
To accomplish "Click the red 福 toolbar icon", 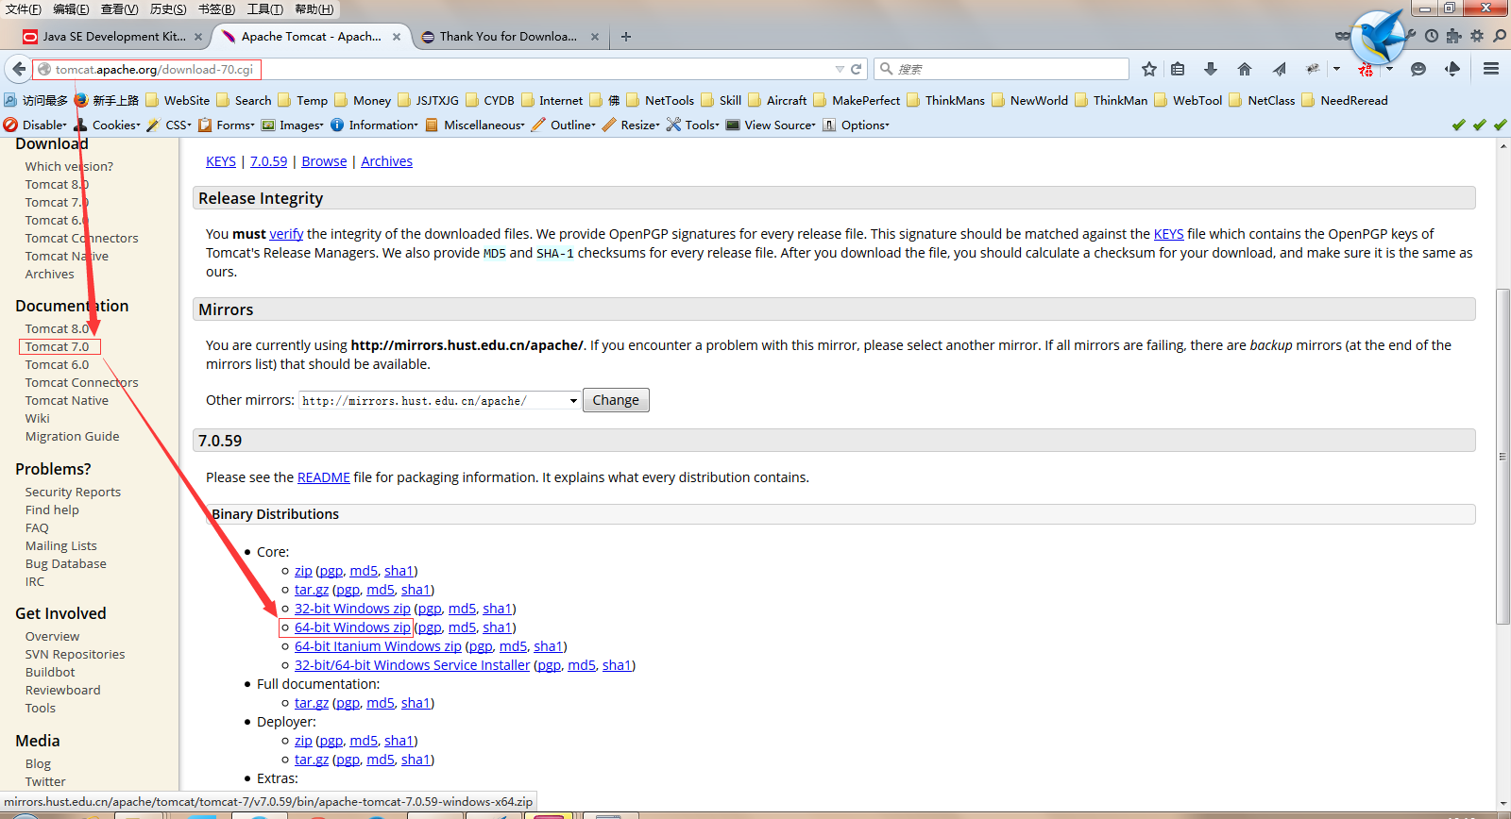I will tap(1366, 70).
